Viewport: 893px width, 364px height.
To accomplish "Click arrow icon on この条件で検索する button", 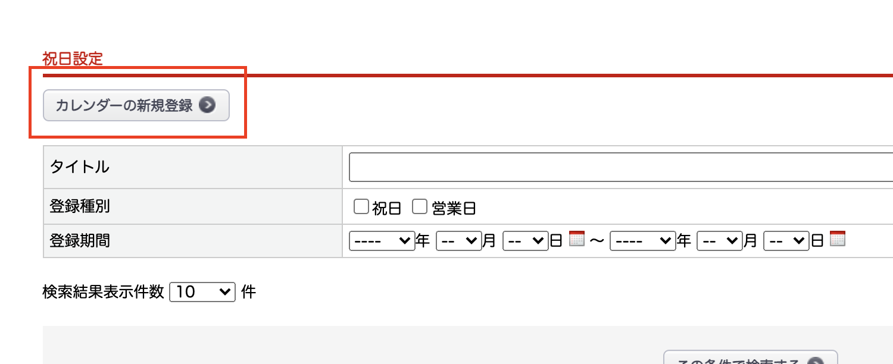I will [x=816, y=362].
